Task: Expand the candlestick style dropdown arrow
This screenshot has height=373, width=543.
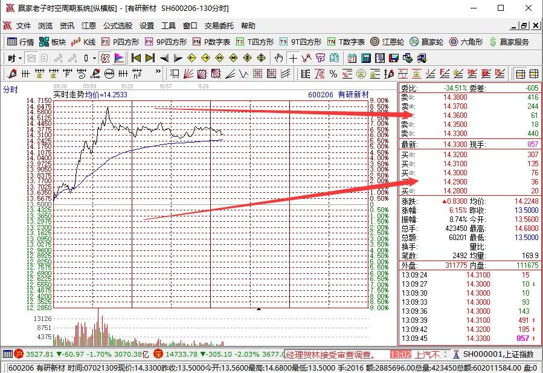Action: tap(94, 59)
